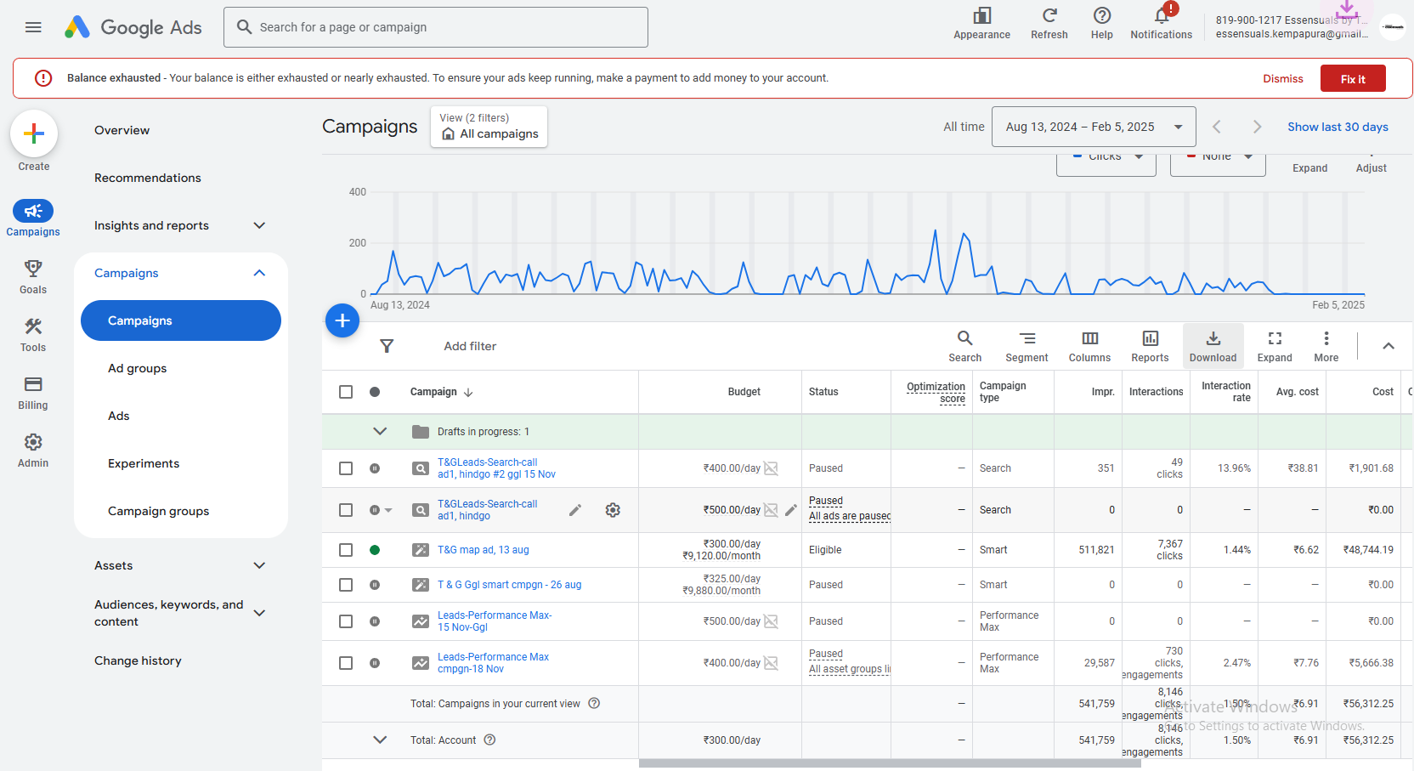1414x771 pixels.
Task: Click Show last 30 days link
Action: coord(1338,127)
